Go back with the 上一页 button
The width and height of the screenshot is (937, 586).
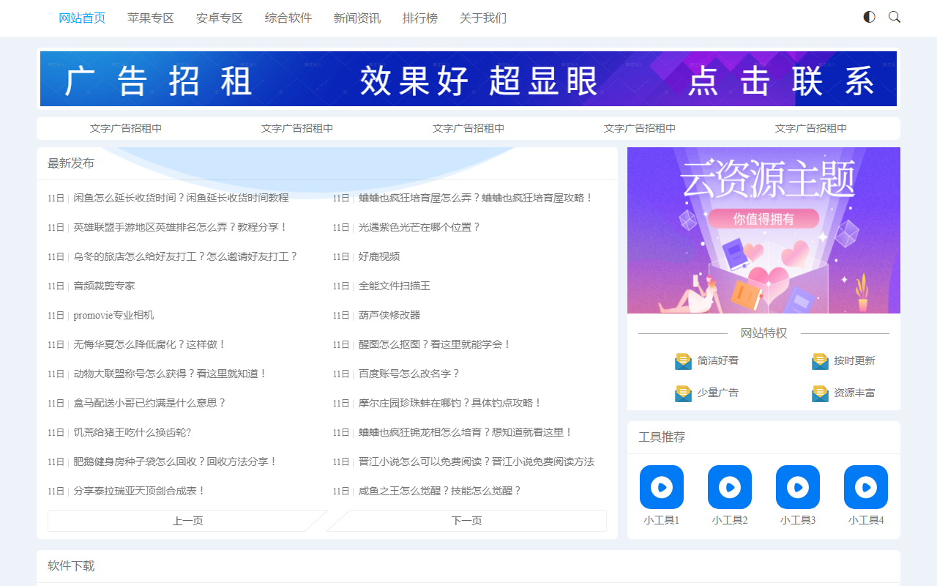(187, 521)
